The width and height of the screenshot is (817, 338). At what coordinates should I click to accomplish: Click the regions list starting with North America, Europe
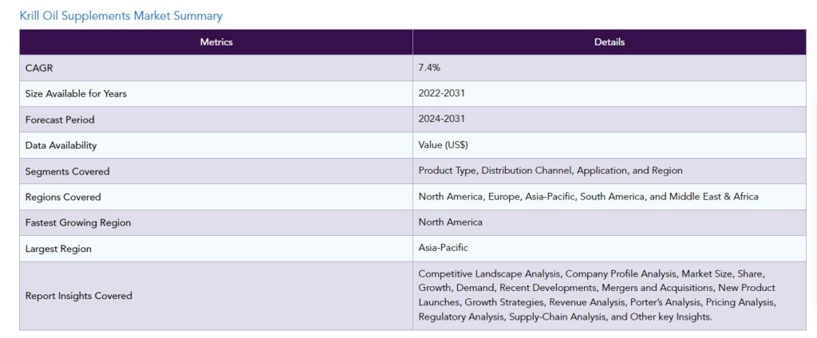[x=588, y=196]
